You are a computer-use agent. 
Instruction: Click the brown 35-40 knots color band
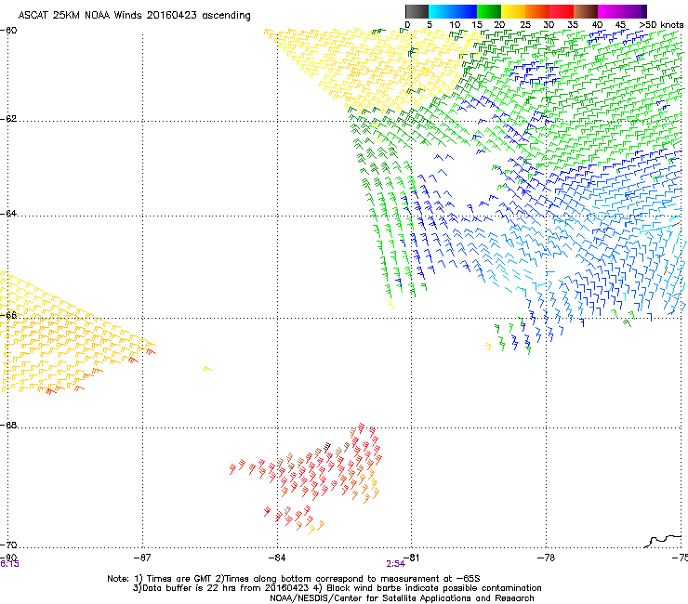point(586,11)
